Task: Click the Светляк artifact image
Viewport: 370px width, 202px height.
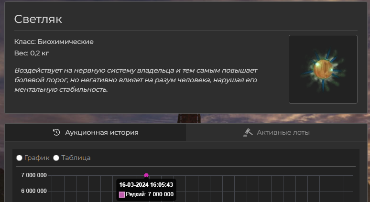Action: click(x=323, y=69)
